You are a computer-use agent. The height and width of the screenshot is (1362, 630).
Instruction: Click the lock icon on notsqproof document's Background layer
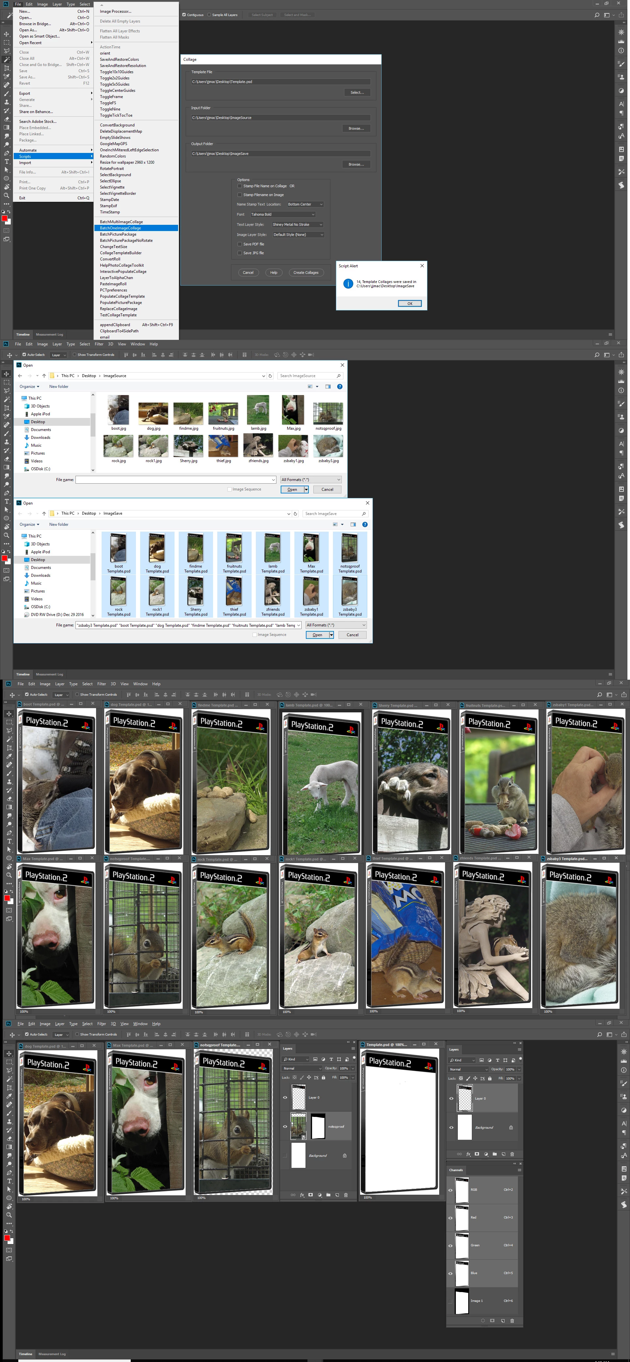[x=345, y=1155]
